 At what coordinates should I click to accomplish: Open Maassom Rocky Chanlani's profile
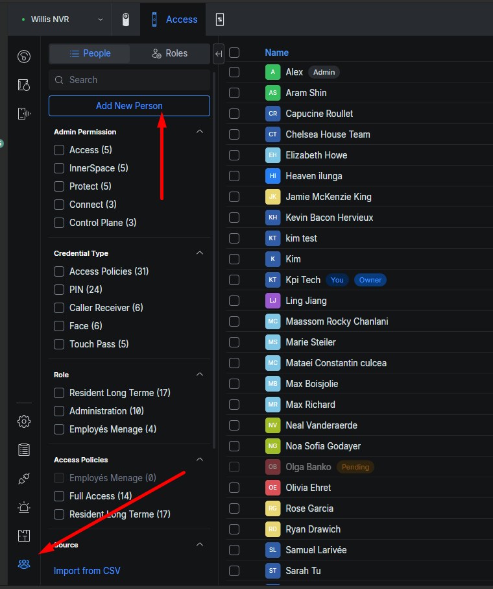point(337,321)
